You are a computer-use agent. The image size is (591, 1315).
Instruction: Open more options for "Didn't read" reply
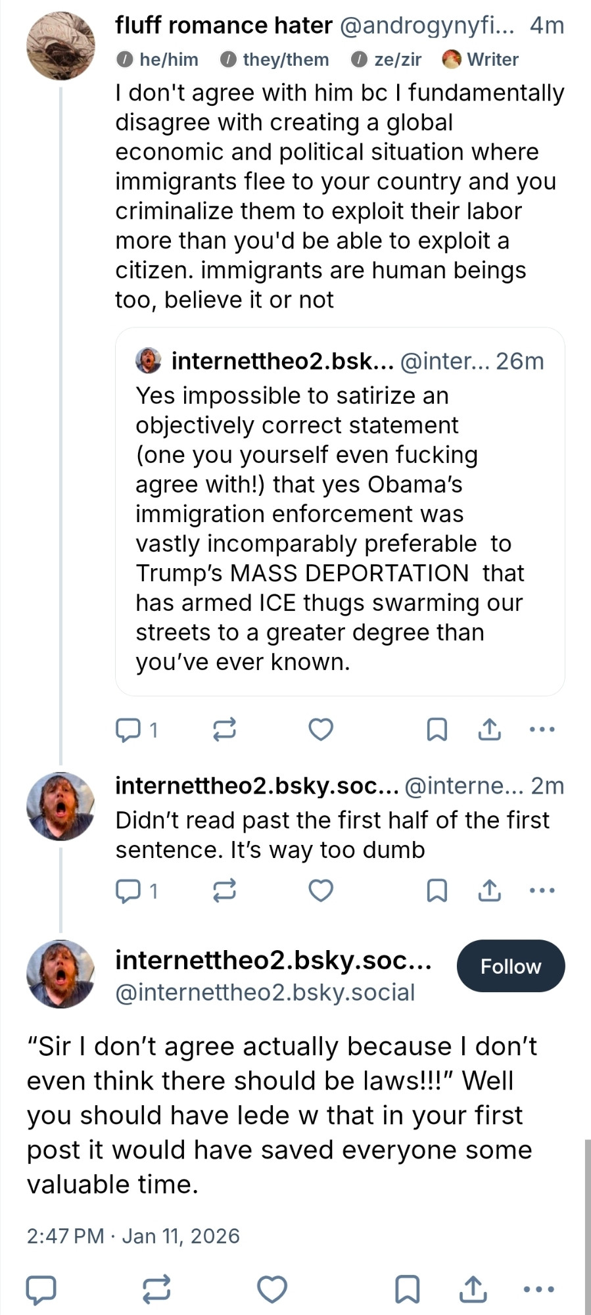[x=542, y=891]
